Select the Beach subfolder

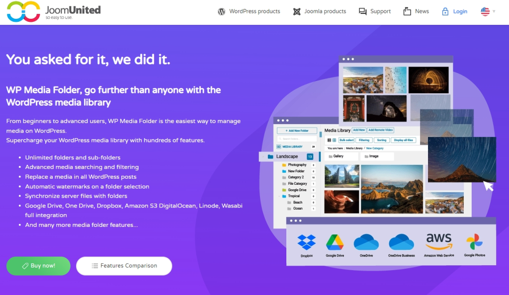[x=298, y=202]
